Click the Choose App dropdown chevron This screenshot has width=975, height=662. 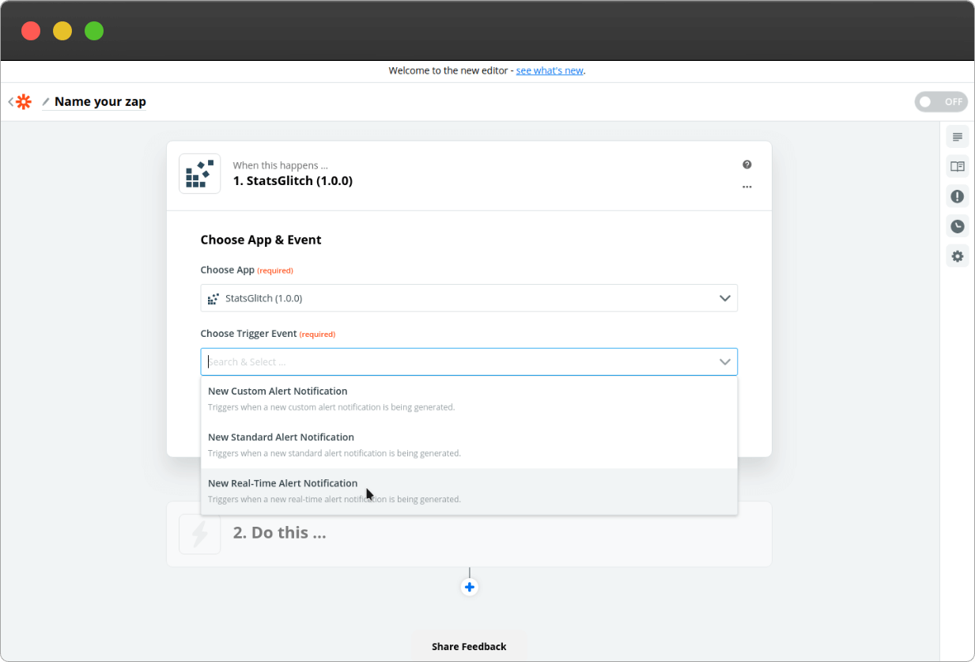click(724, 298)
